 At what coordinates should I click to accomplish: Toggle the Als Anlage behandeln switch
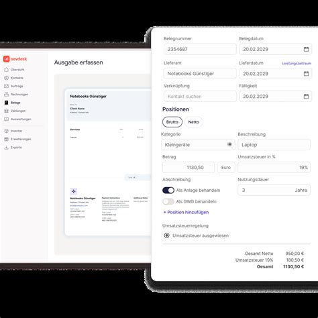click(x=168, y=191)
